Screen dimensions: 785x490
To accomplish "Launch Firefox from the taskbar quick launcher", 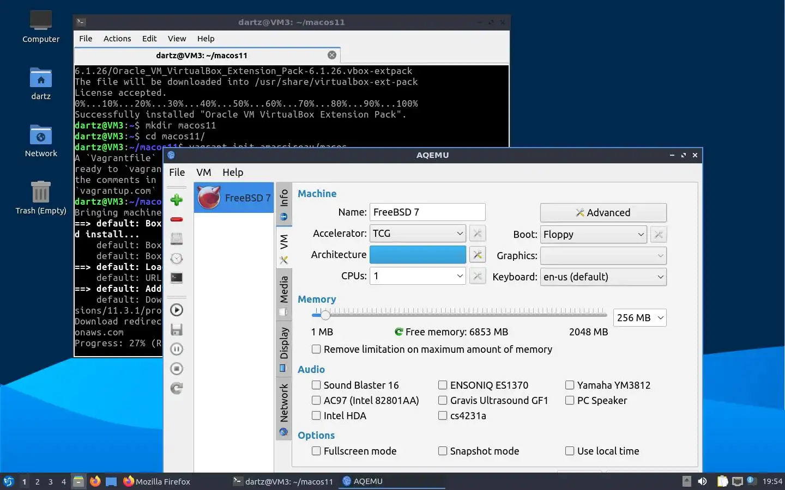I will [x=95, y=481].
